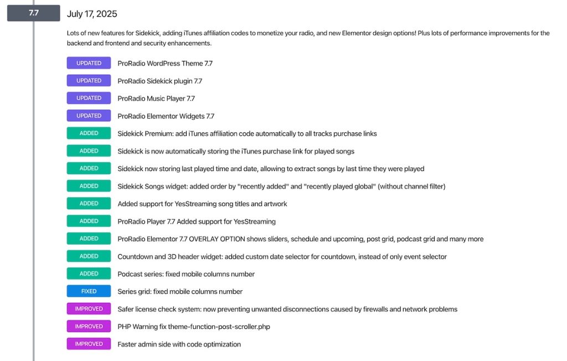Click ADDED badge beside Elementor OVERLAY OPTION entry
567x361 pixels.
click(x=89, y=239)
